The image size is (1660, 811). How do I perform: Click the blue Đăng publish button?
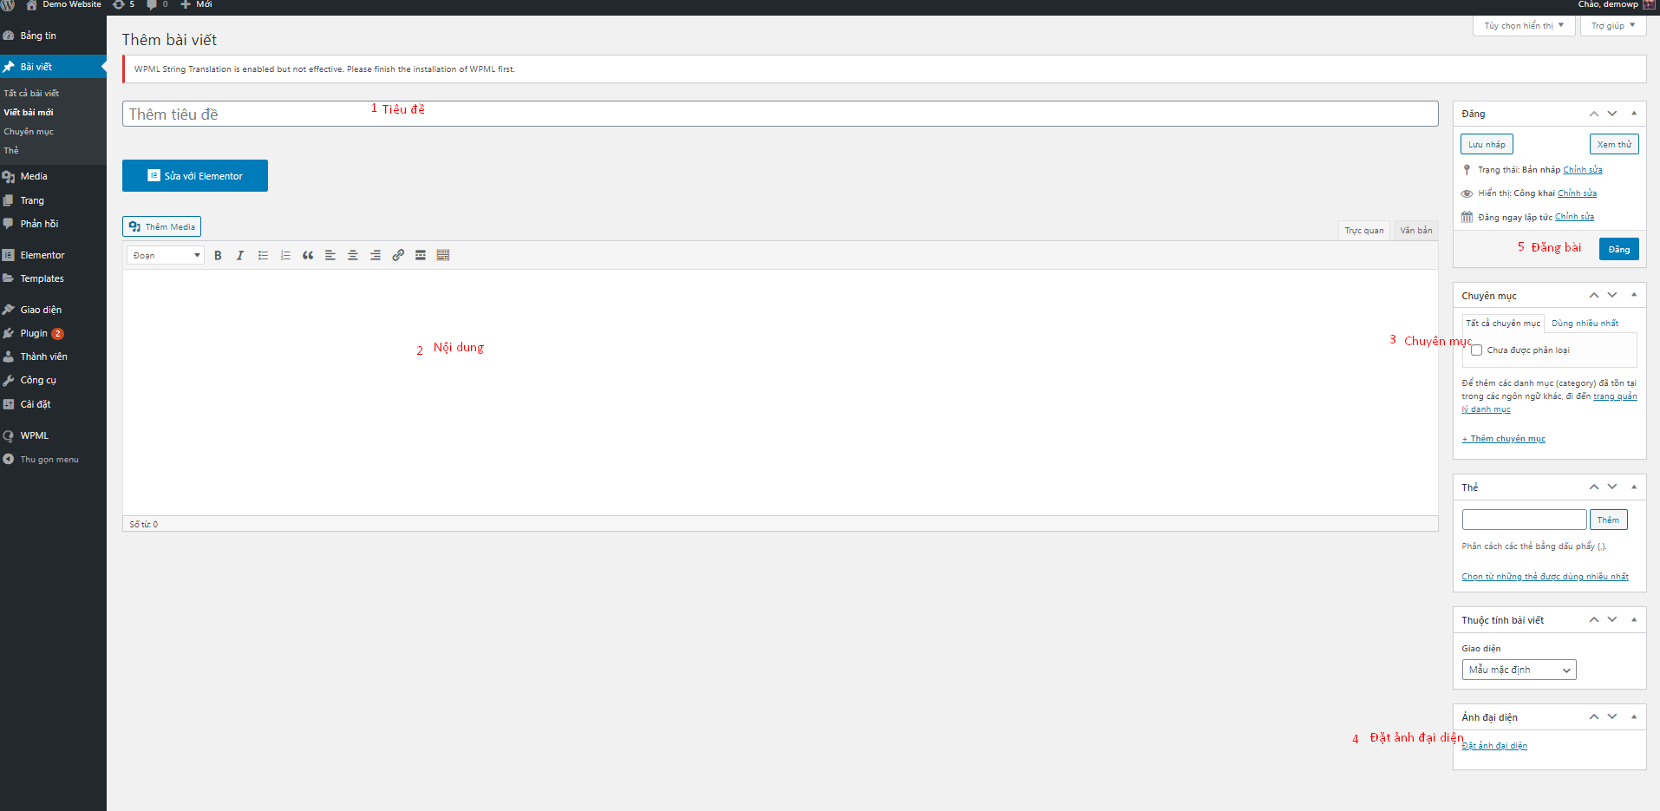tap(1618, 249)
